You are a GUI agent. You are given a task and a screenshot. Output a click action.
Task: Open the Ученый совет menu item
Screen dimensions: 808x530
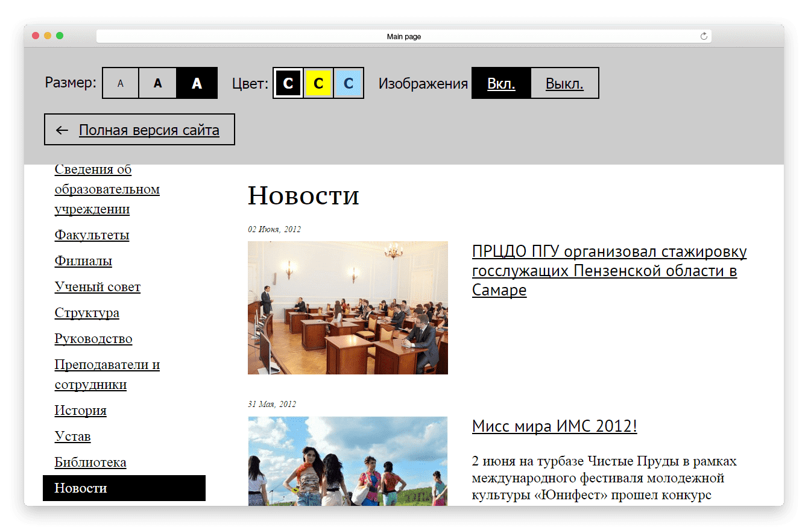click(x=98, y=287)
